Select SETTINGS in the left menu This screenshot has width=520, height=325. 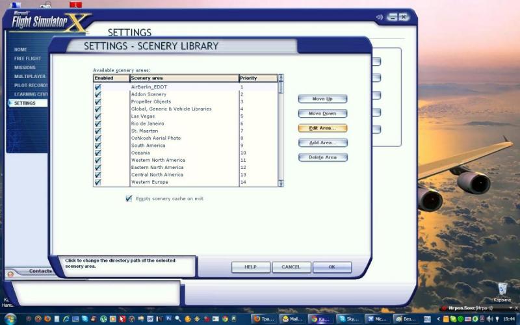[28, 103]
